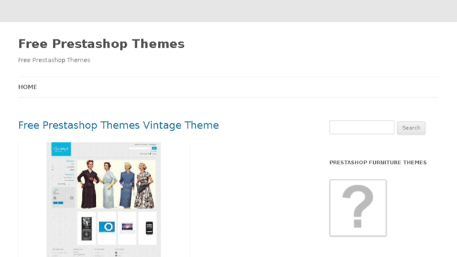Select the black iPod product thumbnail
This screenshot has height=257, width=457.
[87, 228]
